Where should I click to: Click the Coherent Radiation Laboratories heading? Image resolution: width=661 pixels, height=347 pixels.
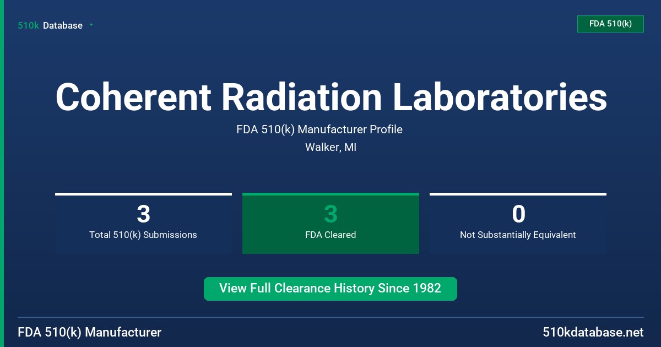(x=331, y=97)
